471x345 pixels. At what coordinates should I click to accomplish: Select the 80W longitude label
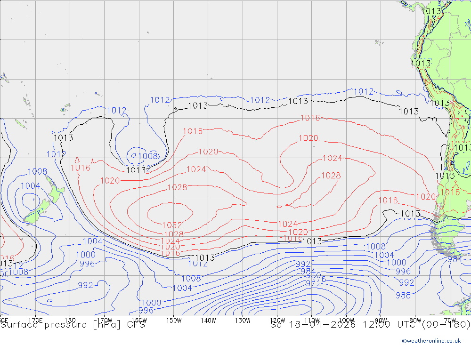point(415,321)
